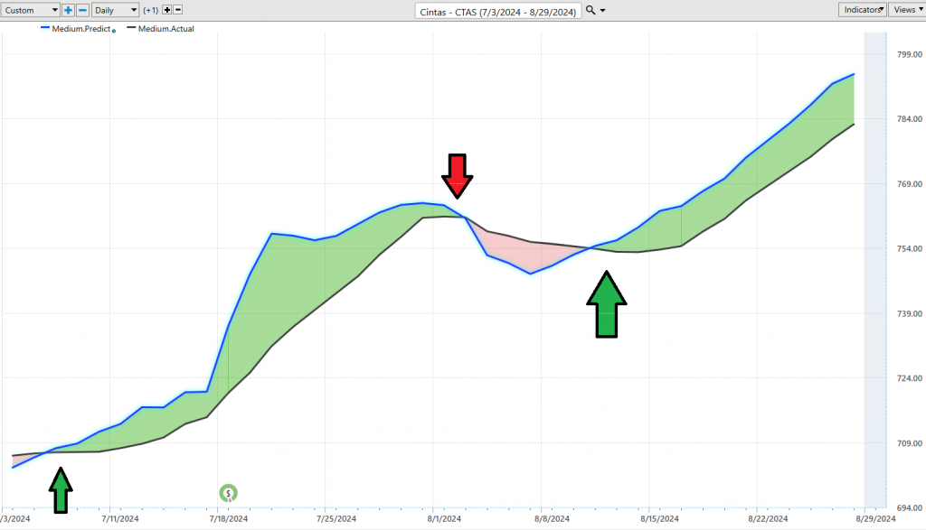Viewport: 926px width, 530px height.
Task: Click the green dollar earnings marker
Action: click(x=230, y=493)
